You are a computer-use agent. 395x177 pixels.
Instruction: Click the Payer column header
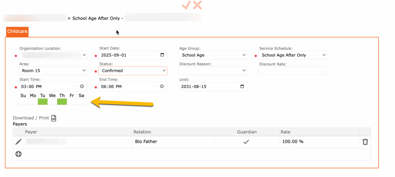tap(31, 132)
